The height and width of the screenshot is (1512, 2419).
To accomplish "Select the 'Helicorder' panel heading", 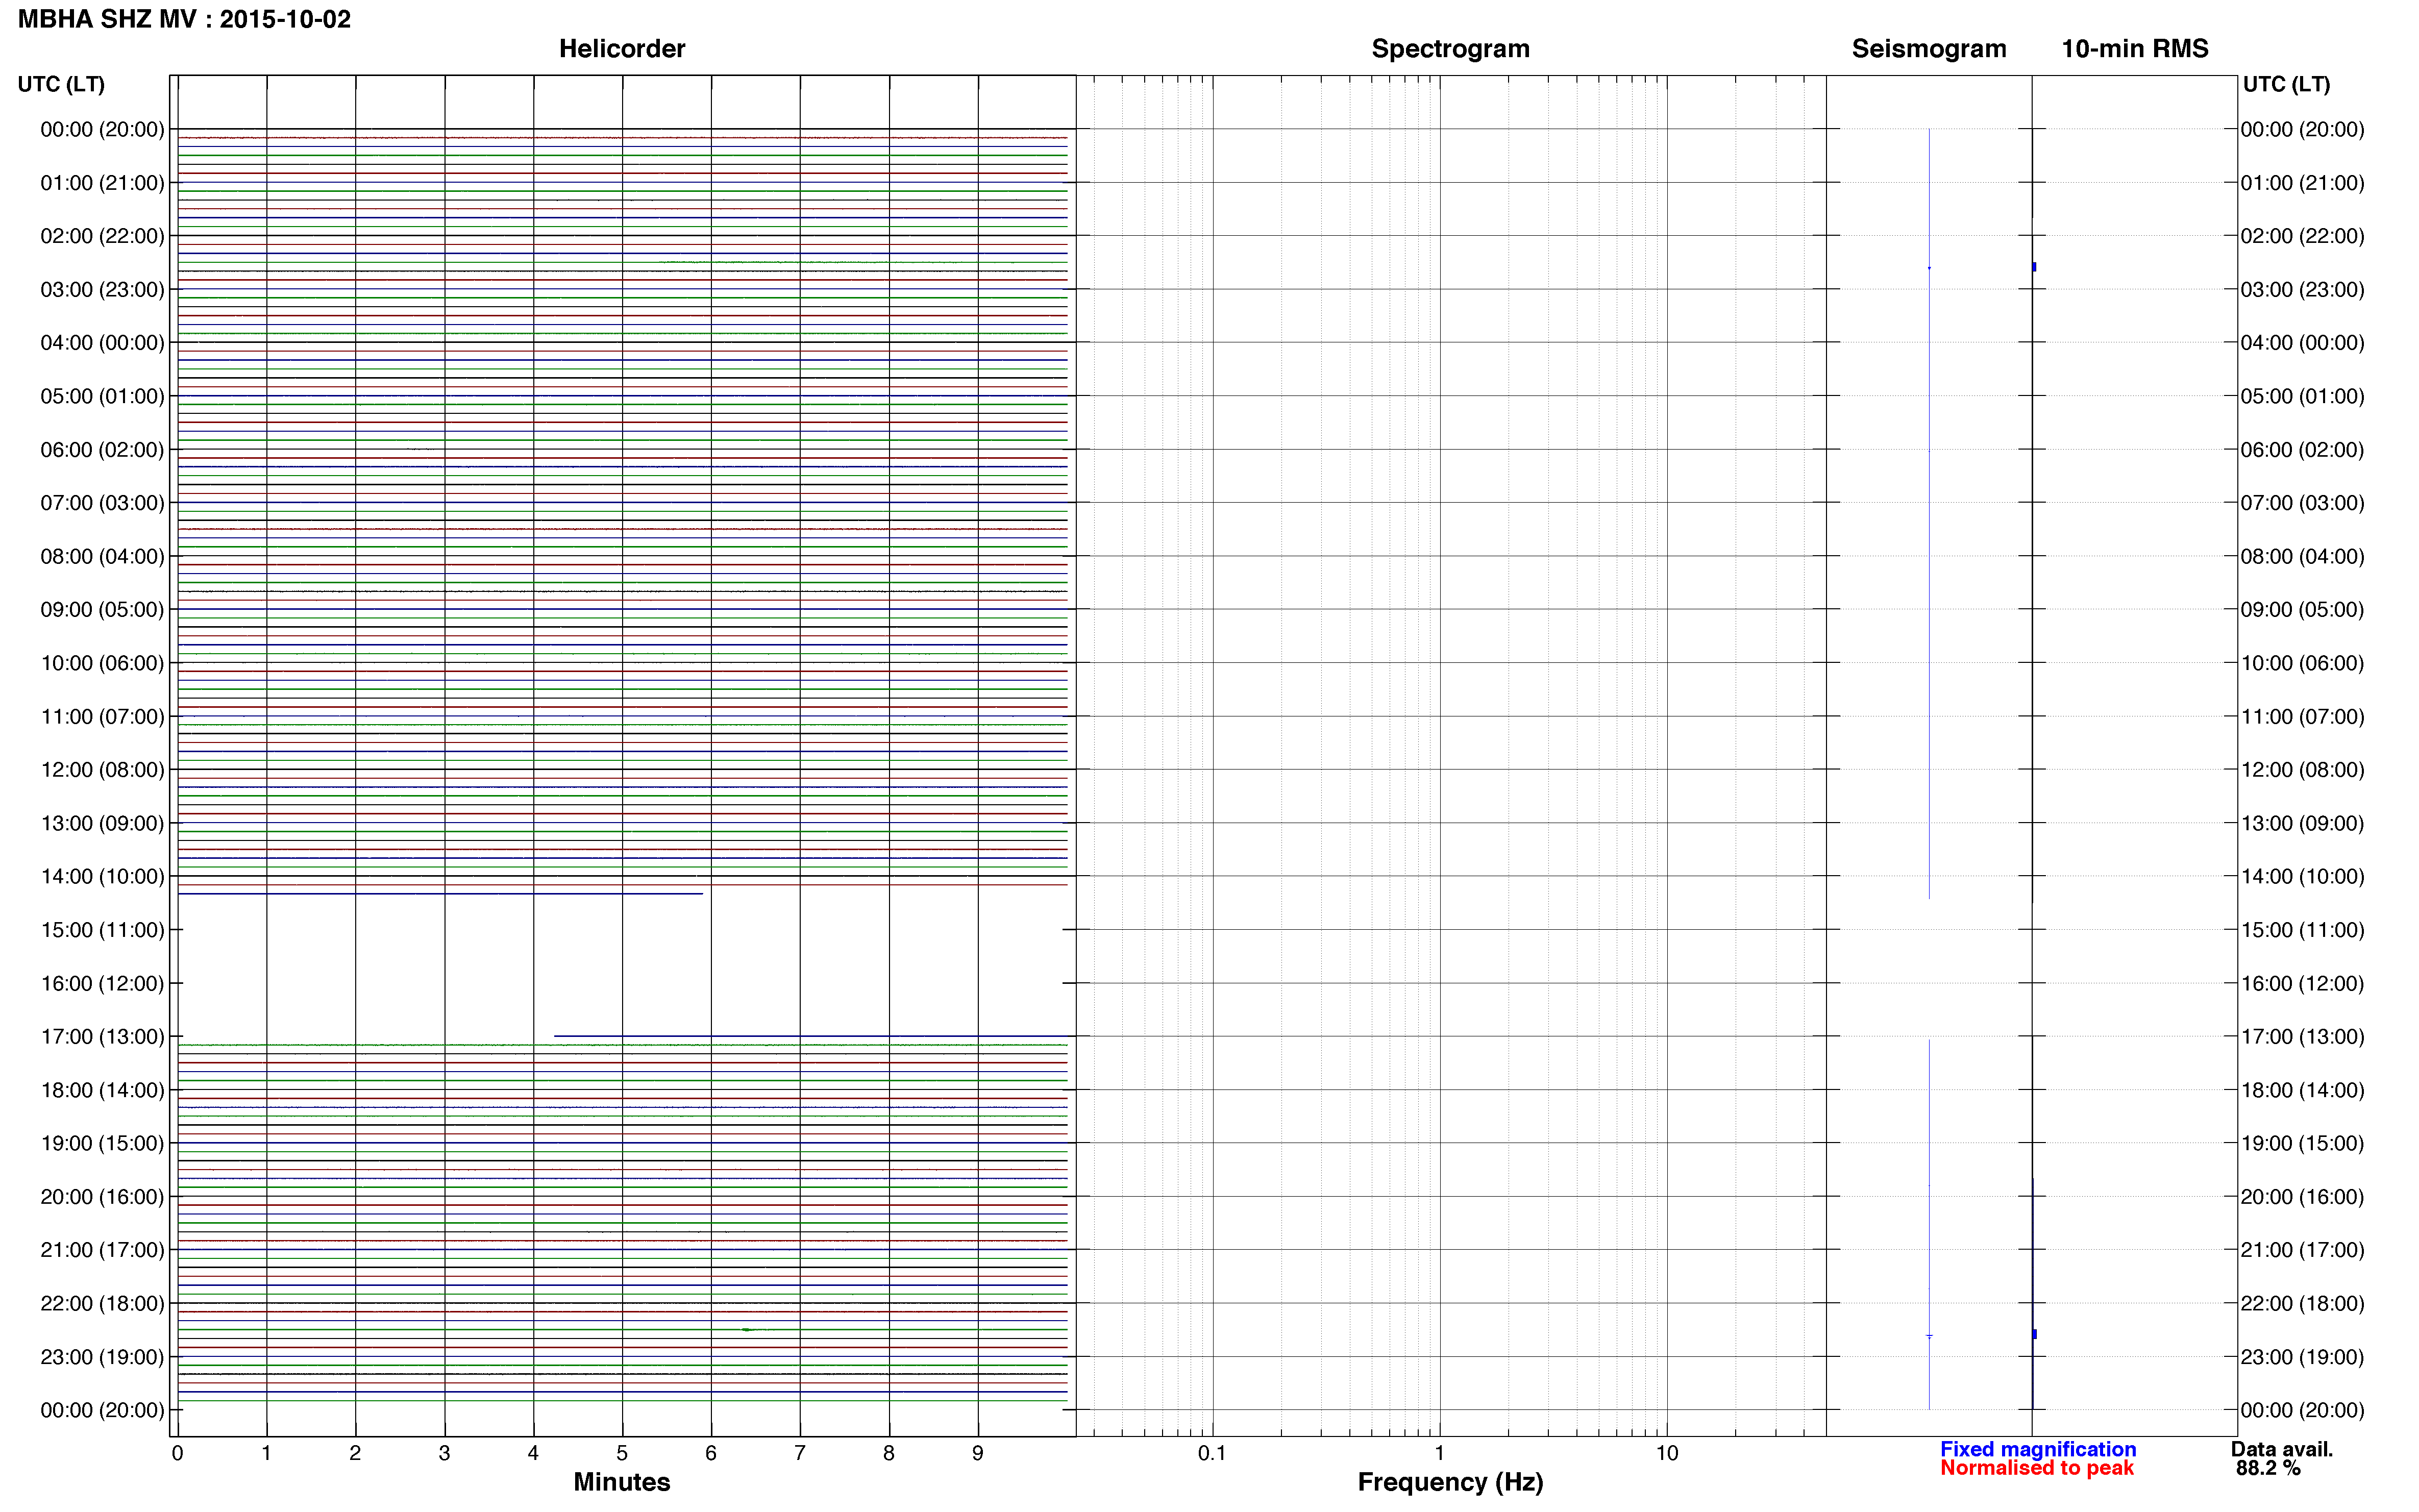I will tap(622, 48).
